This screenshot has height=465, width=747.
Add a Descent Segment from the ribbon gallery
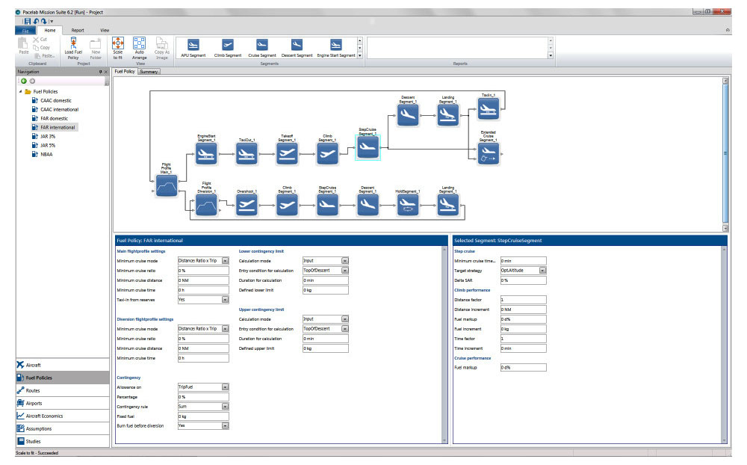(x=297, y=48)
